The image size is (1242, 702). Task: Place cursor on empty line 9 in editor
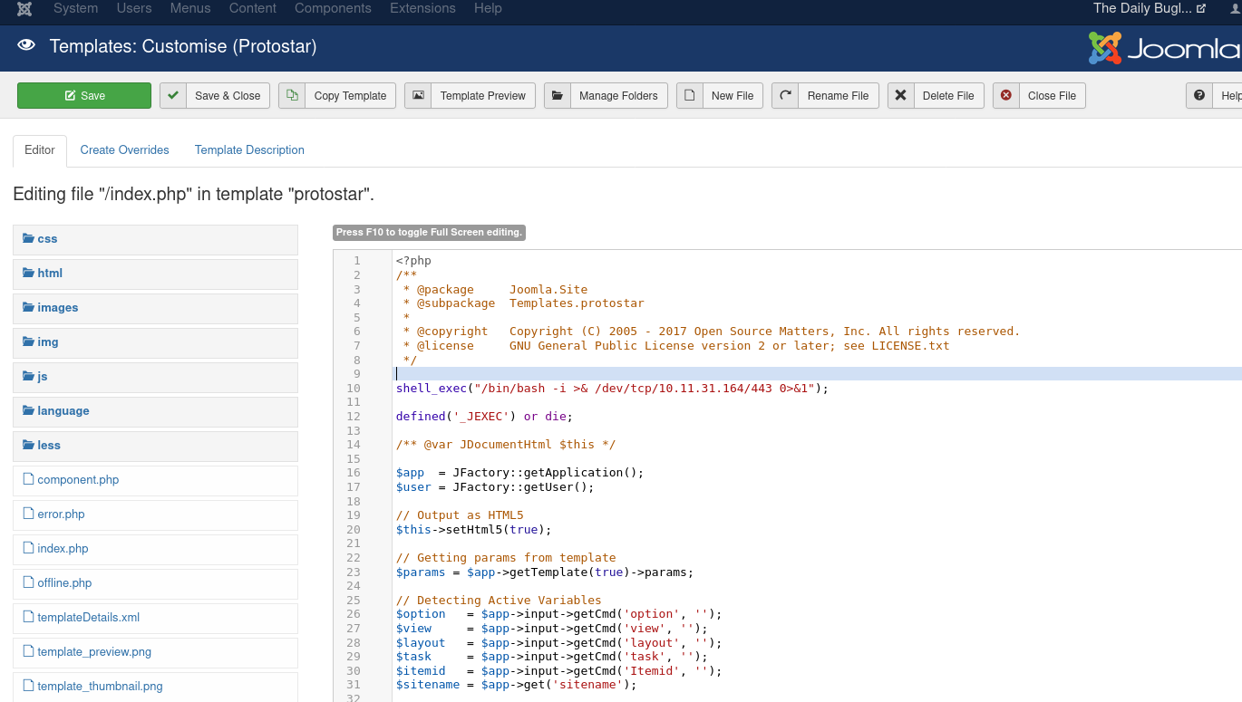(x=816, y=374)
